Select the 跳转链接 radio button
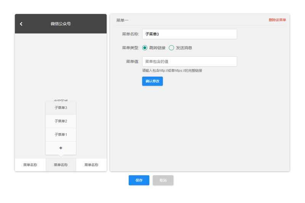 [145, 48]
